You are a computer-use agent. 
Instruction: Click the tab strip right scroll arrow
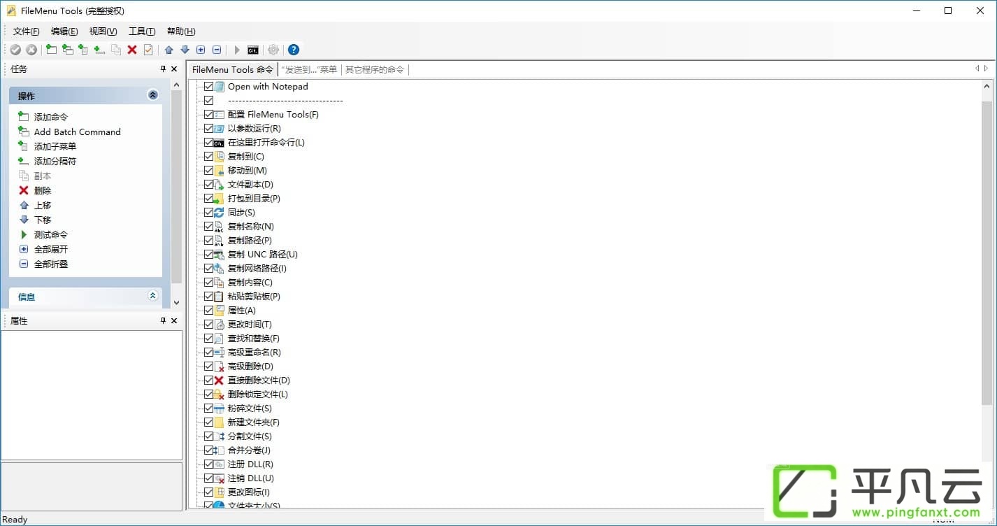pos(986,69)
